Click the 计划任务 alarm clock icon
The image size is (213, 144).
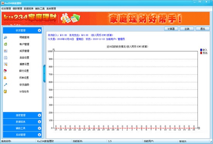coord(5,91)
